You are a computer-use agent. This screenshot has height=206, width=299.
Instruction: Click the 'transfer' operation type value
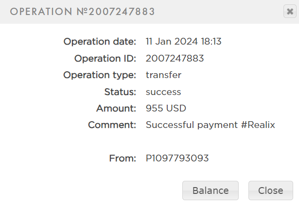tap(163, 75)
